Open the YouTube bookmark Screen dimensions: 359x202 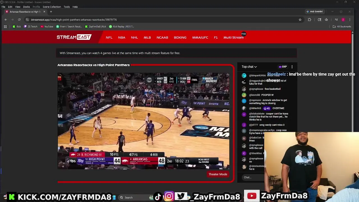pyautogui.click(x=47, y=26)
